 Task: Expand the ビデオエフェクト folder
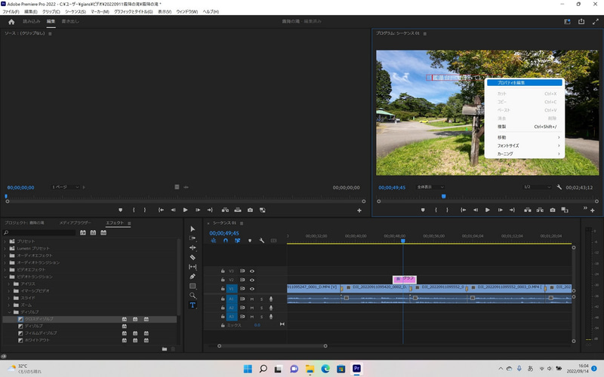coord(7,269)
